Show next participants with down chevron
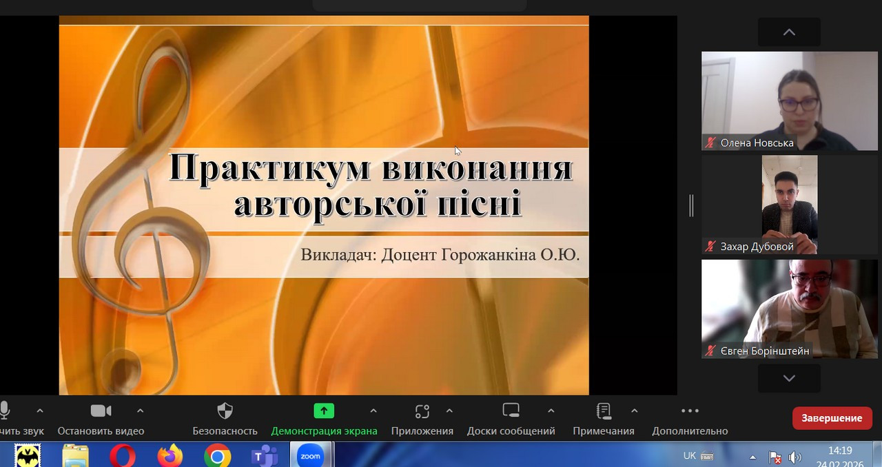The image size is (882, 467). [x=789, y=378]
